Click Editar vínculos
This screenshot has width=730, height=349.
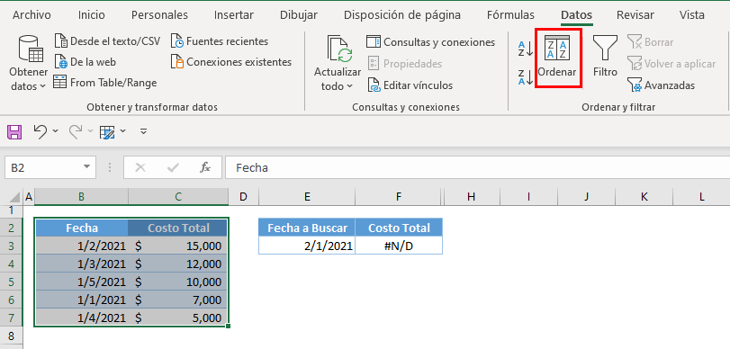[x=410, y=85]
